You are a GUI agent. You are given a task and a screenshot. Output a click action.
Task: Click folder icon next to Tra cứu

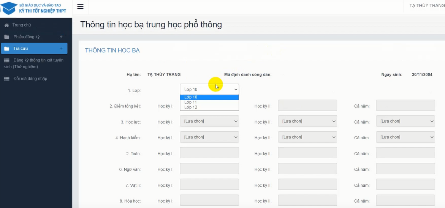tap(6, 49)
